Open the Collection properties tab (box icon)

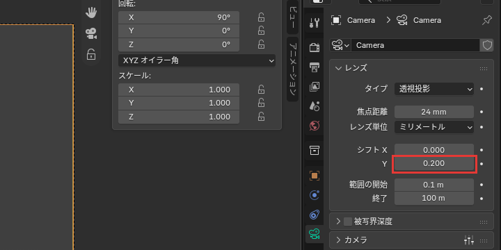[315, 150]
